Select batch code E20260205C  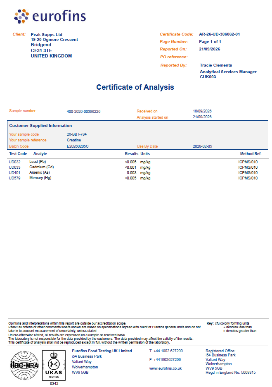[x=78, y=146]
